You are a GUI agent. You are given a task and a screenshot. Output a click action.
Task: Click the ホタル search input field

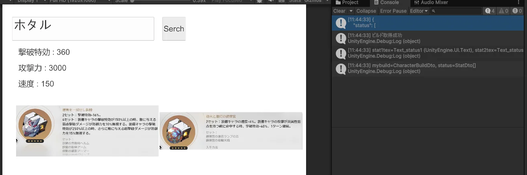click(x=83, y=29)
